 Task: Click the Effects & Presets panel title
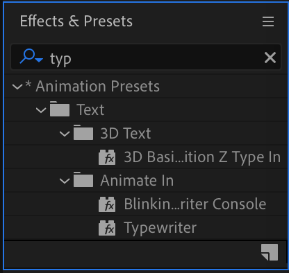[76, 21]
